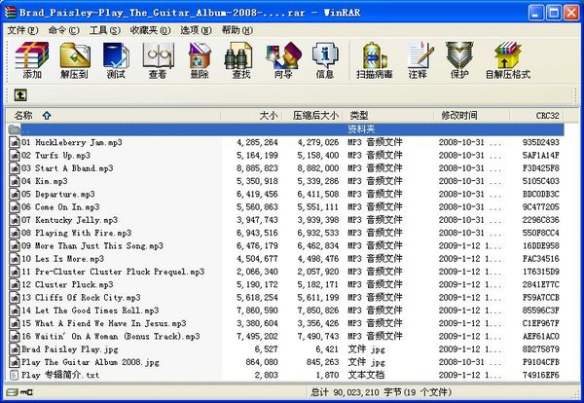Click icon of 01 Huckleberry Jam.mp3
The height and width of the screenshot is (403, 584).
tap(15, 142)
